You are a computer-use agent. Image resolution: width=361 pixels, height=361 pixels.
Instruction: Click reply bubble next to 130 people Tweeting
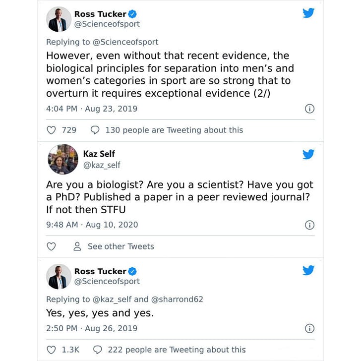pos(95,130)
